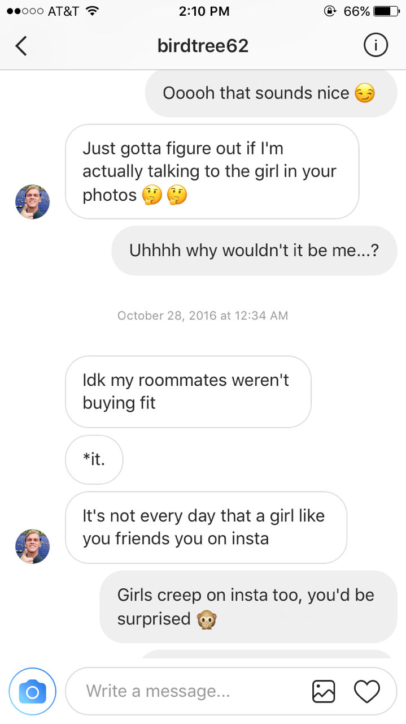
Task: Open sender's profile picture beside insta message
Action: tap(32, 546)
